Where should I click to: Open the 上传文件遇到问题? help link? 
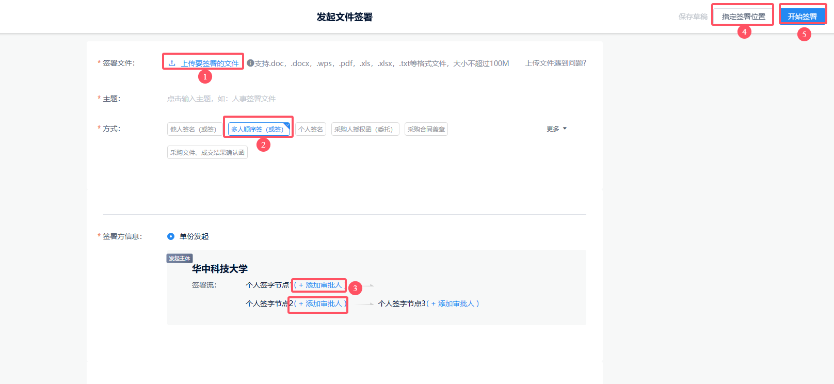click(x=555, y=63)
